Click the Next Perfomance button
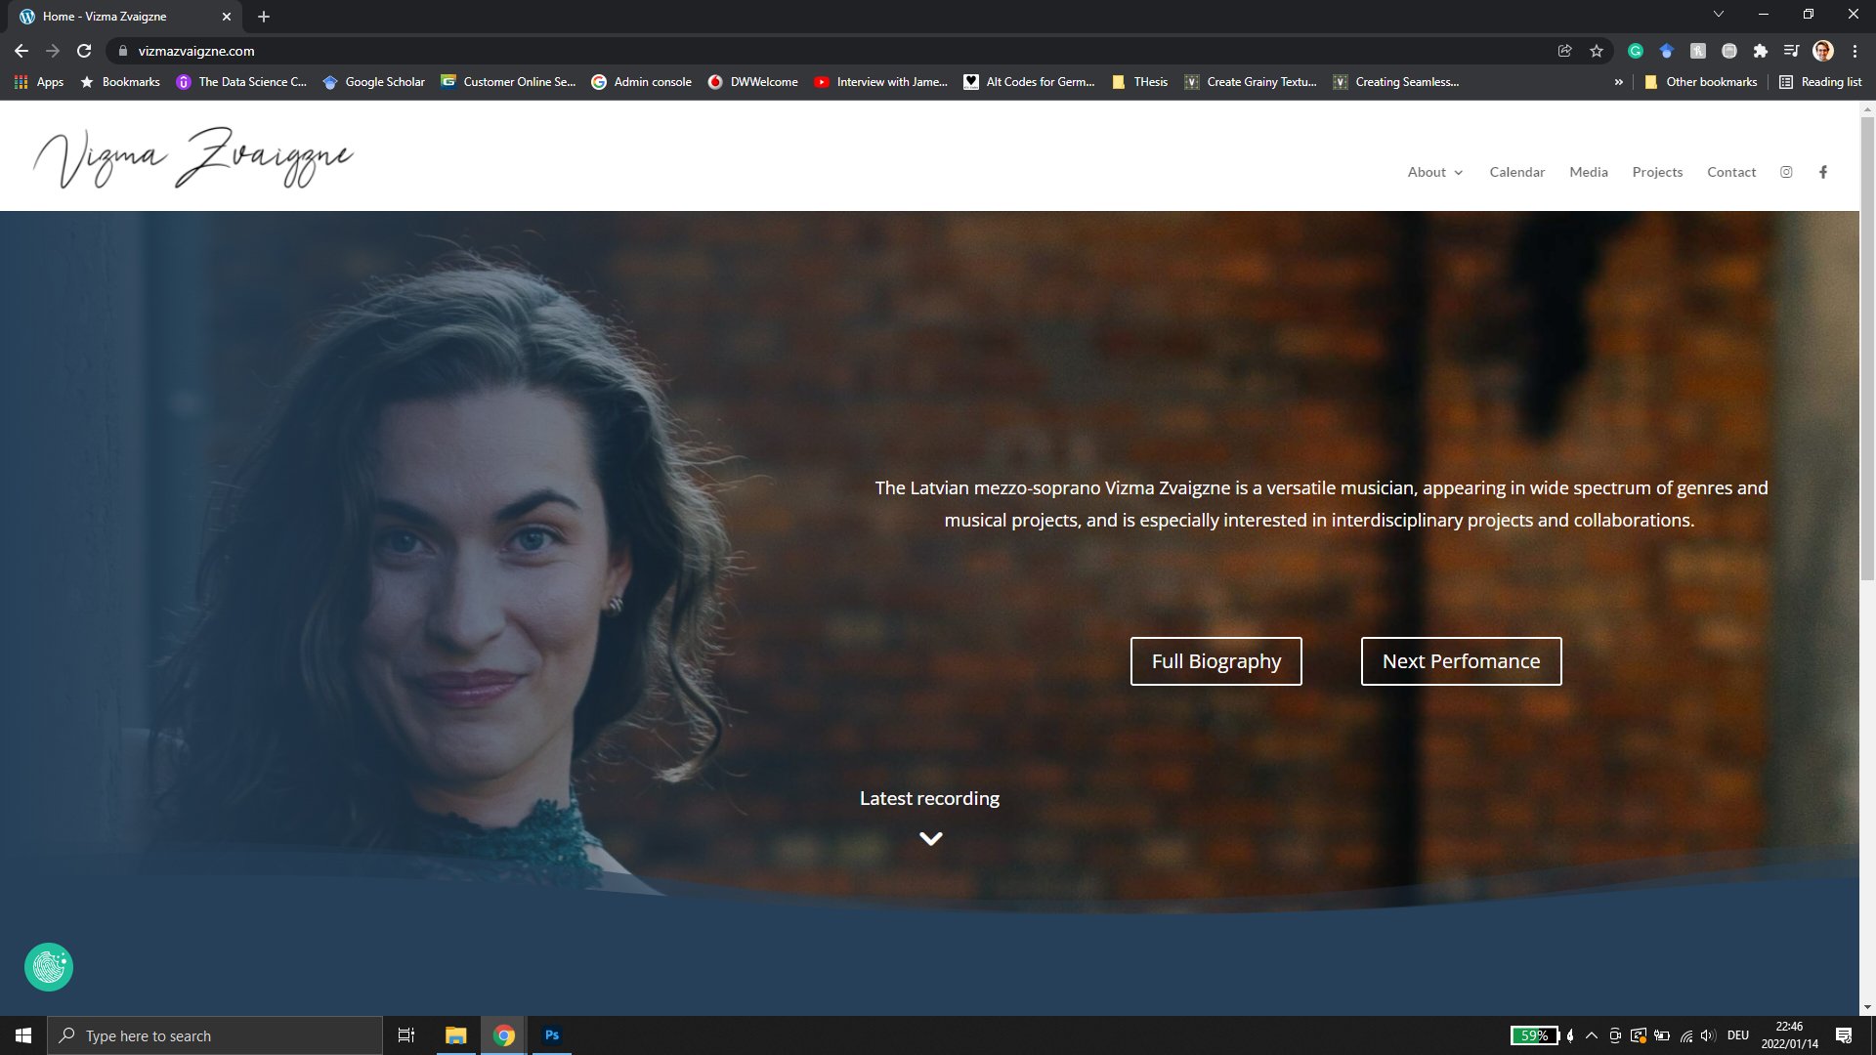The image size is (1876, 1055). click(1461, 661)
